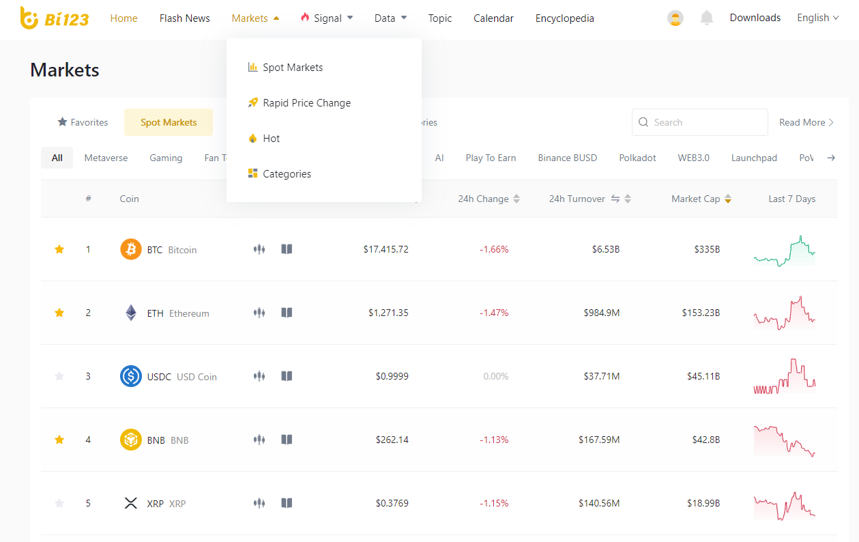859x542 pixels.
Task: Open order book icon for BNB
Action: click(287, 440)
